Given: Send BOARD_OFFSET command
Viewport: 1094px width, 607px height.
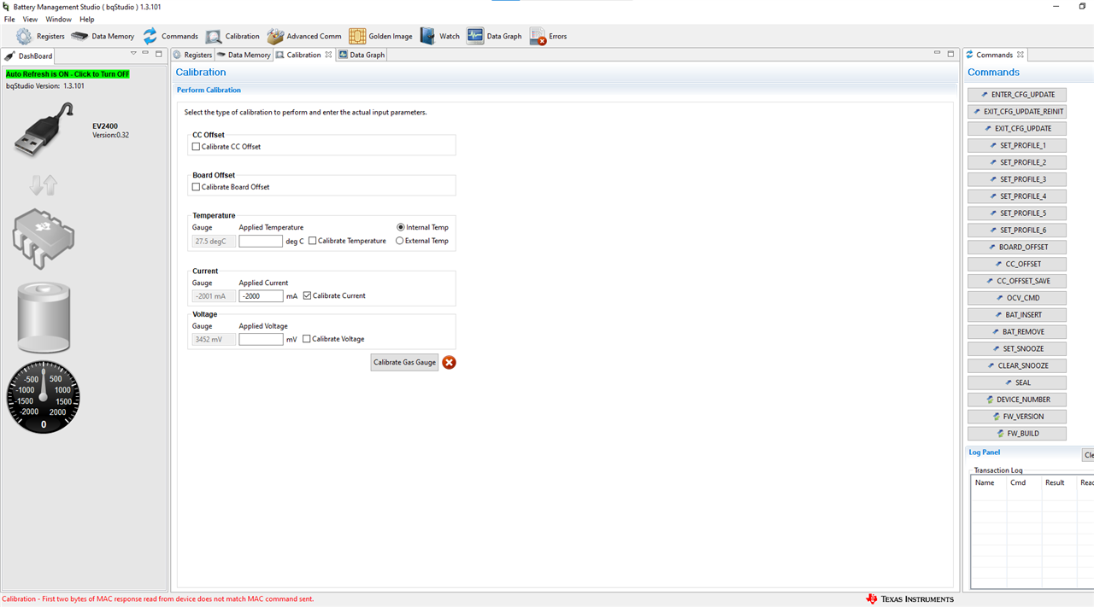Looking at the screenshot, I should (x=1017, y=247).
